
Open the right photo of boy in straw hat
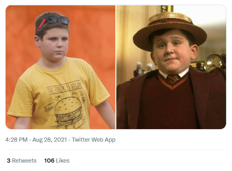tap(171, 67)
